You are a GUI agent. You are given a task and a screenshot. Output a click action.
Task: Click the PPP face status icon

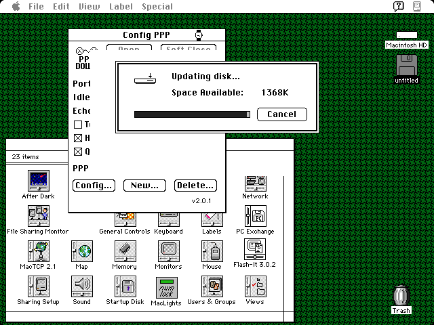[86, 51]
